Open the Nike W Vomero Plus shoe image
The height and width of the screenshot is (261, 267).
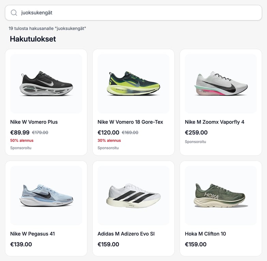click(46, 84)
